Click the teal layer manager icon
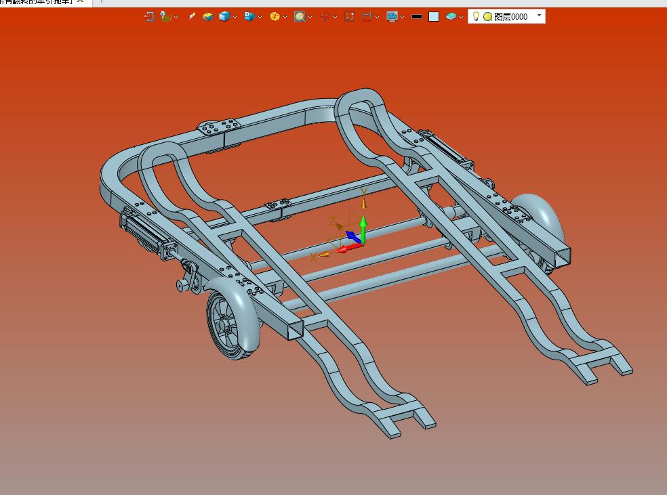This screenshot has width=667, height=495. [451, 16]
